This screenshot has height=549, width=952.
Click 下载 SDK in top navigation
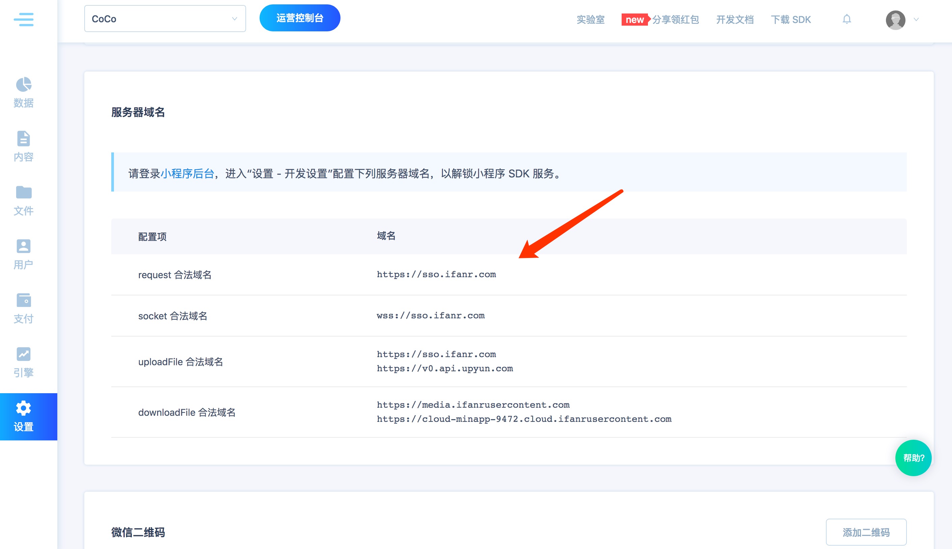coord(791,20)
